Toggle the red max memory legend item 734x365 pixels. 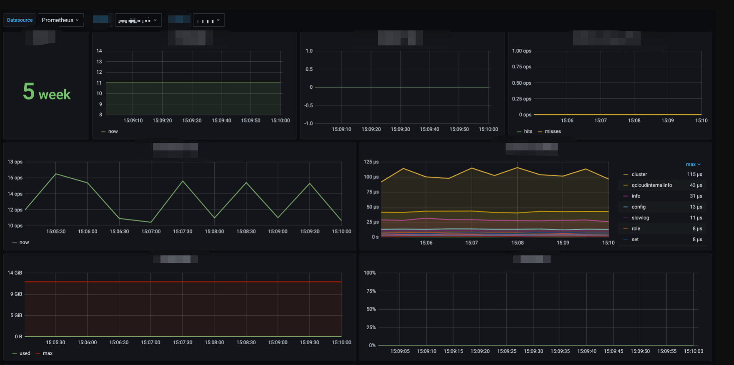coord(48,354)
